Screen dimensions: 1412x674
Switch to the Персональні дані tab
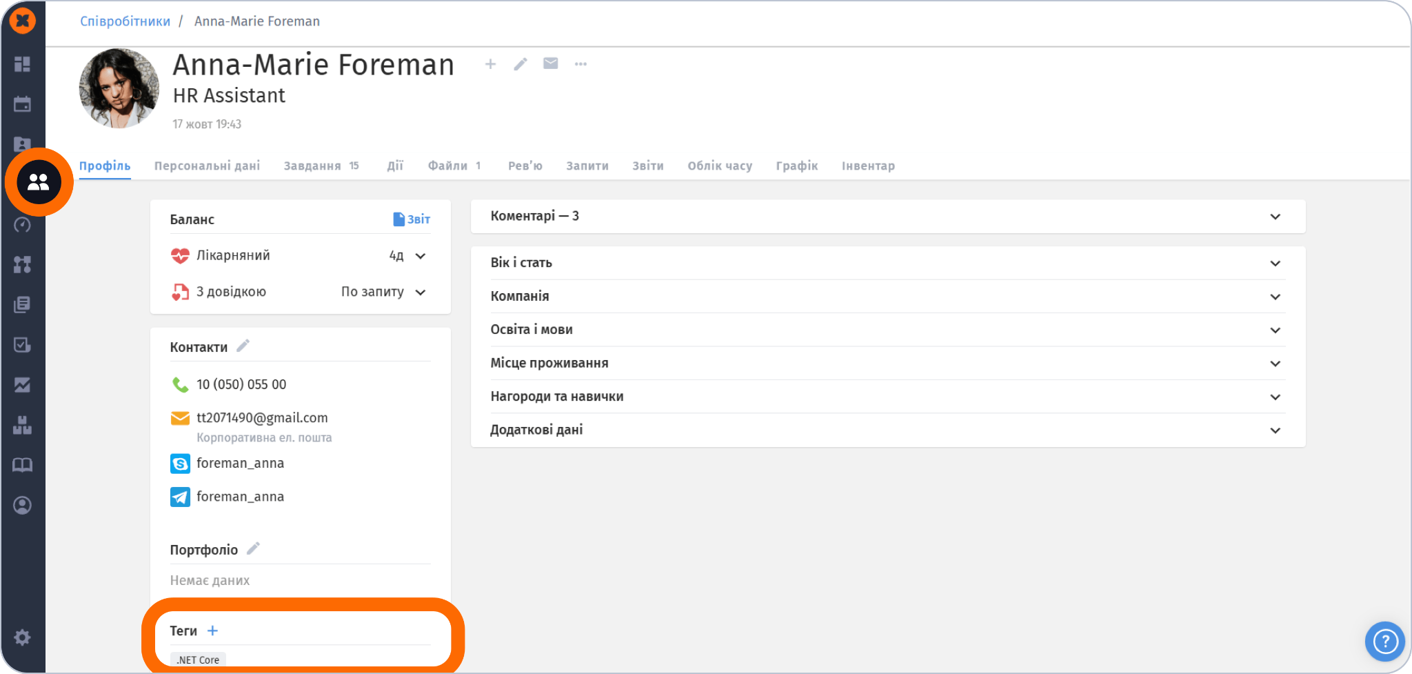207,166
